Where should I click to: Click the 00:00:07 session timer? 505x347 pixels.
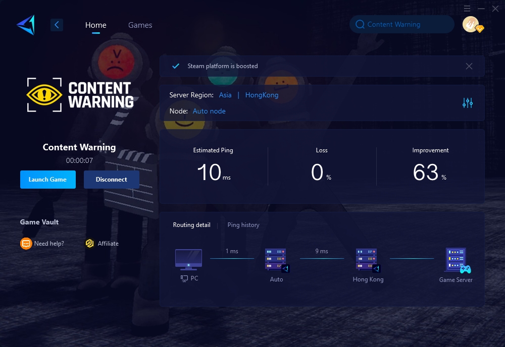click(79, 160)
